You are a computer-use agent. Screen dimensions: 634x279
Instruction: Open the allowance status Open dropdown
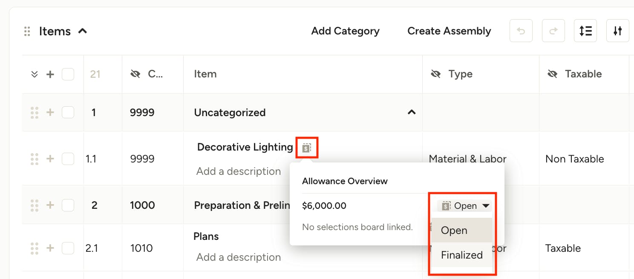point(464,206)
